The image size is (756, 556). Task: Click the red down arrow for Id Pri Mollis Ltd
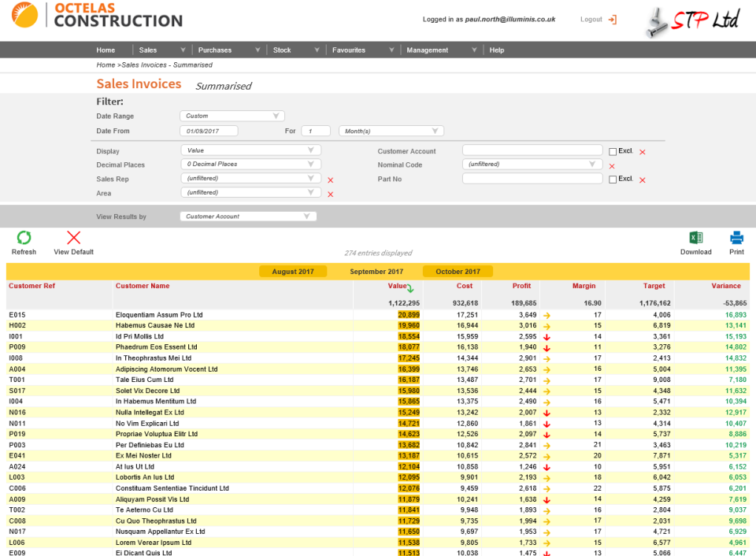pyautogui.click(x=547, y=337)
